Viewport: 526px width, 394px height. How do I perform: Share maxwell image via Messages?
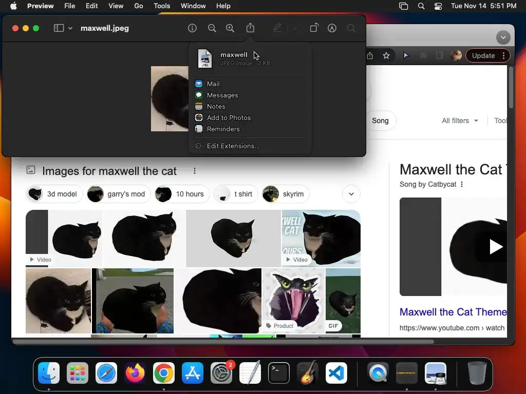(x=250, y=95)
